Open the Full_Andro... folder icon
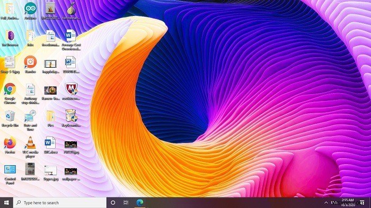Image resolution: width=371 pixels, height=208 pixels. point(10,9)
